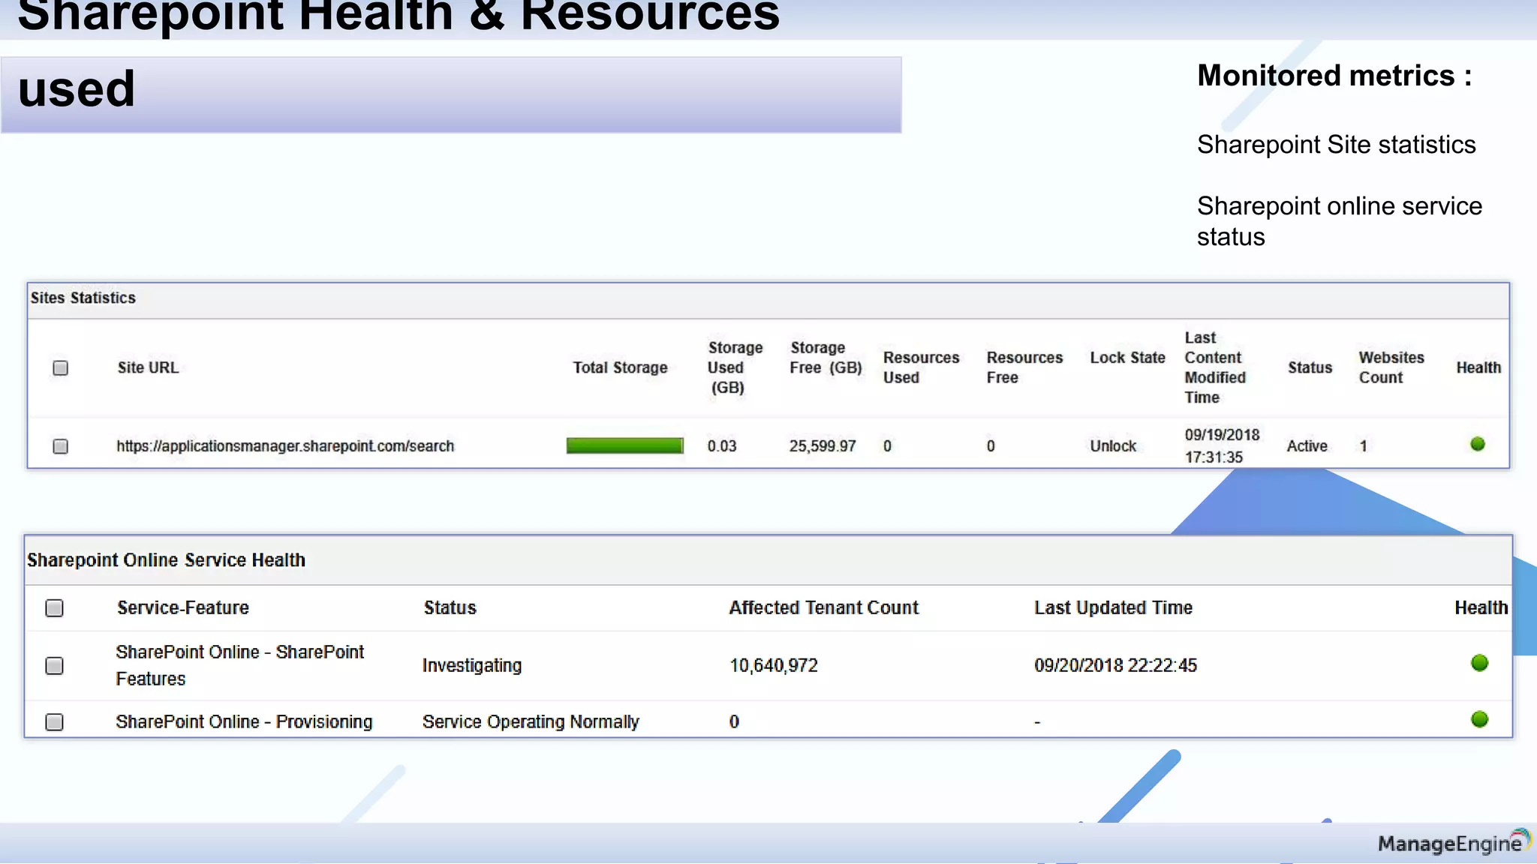Viewport: 1537px width, 864px height.
Task: Click the Site URL column header
Action: 148,367
